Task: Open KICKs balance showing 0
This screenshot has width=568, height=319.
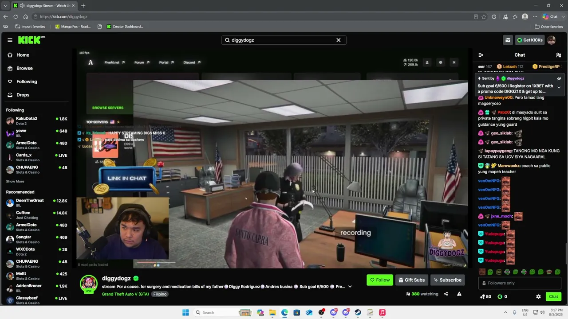Action: [502, 296]
